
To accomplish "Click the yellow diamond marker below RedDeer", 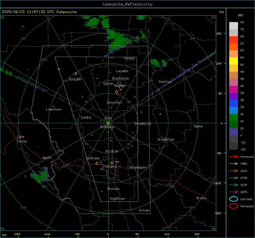I will pyautogui.click(x=116, y=92).
